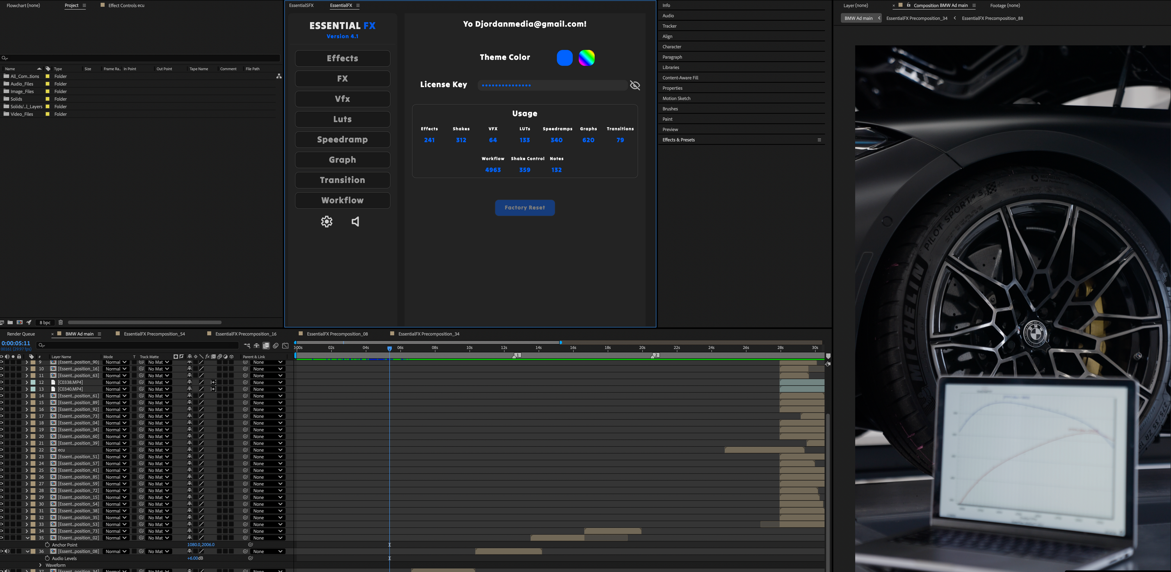Select the rainbow Theme Color swatch
1171x572 pixels.
586,58
